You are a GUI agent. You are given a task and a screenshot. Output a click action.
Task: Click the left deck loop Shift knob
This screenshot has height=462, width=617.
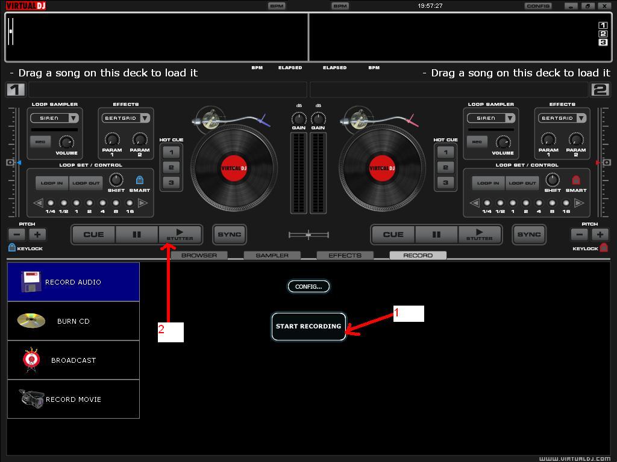coord(116,179)
